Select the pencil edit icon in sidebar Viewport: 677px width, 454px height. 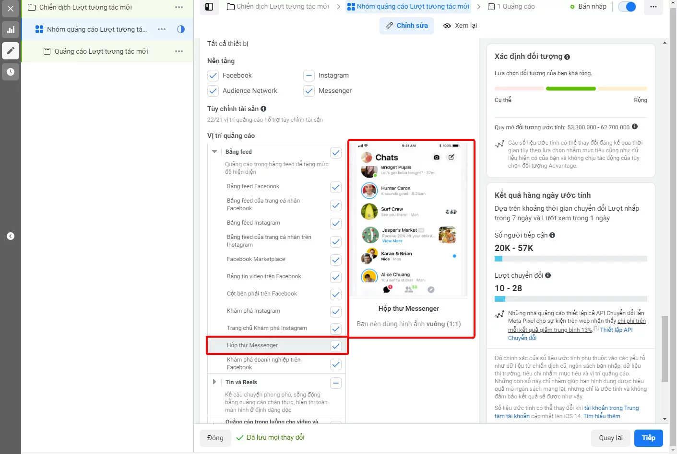coord(11,51)
